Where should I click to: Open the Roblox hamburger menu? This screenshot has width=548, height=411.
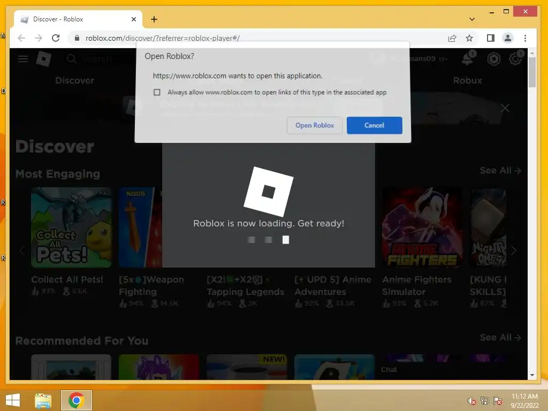(23, 58)
